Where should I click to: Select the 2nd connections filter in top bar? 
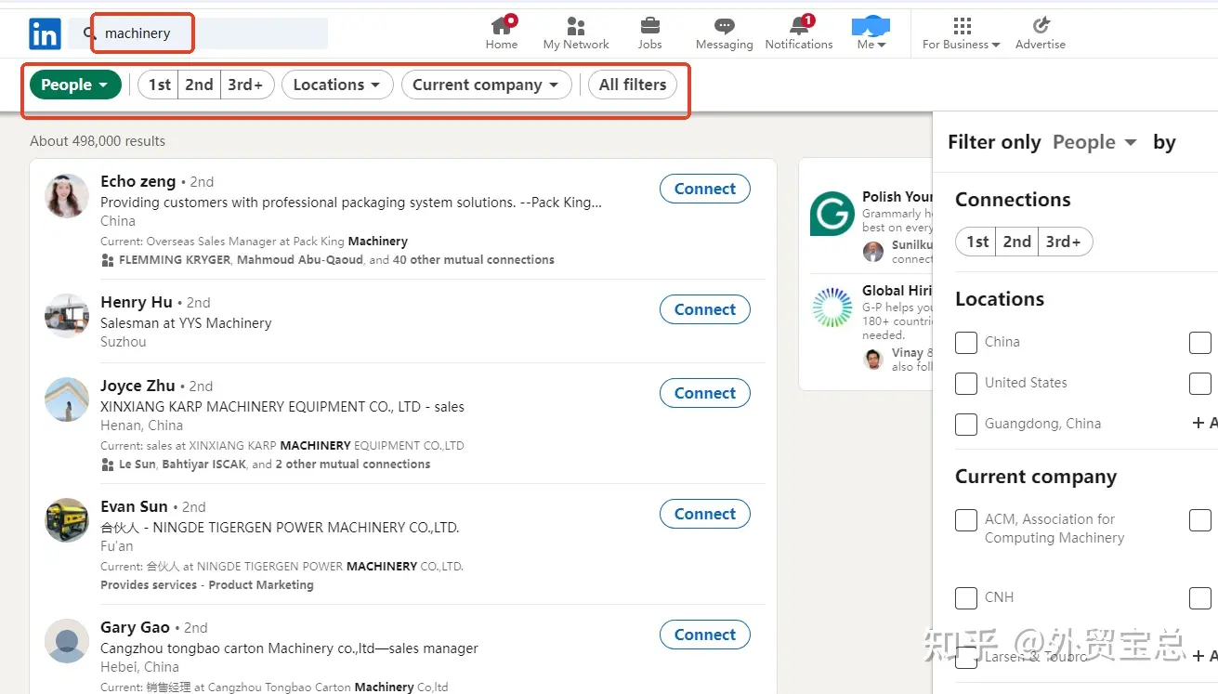(199, 85)
